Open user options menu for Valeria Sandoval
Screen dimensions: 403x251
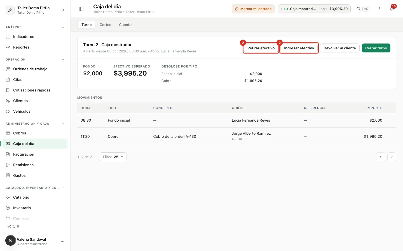pos(62,242)
